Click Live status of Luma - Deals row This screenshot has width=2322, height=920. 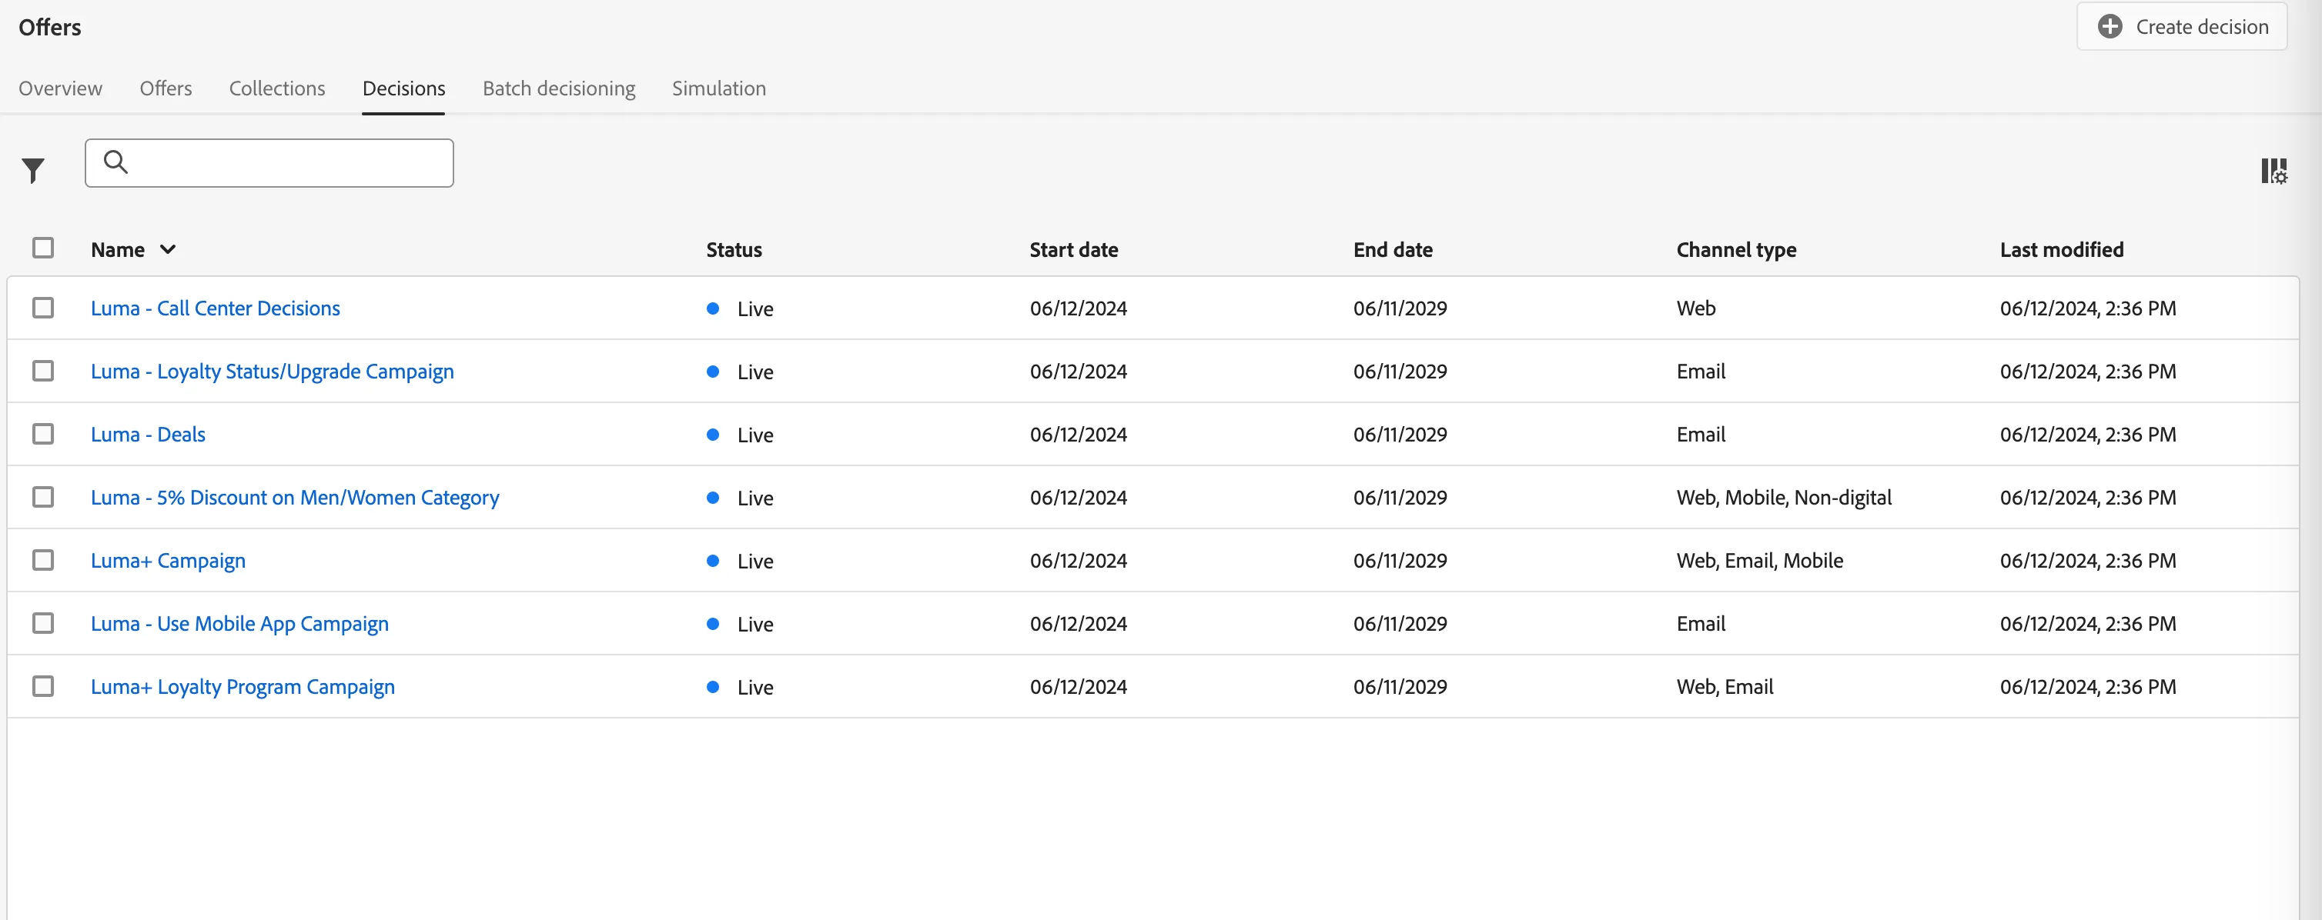click(x=740, y=435)
